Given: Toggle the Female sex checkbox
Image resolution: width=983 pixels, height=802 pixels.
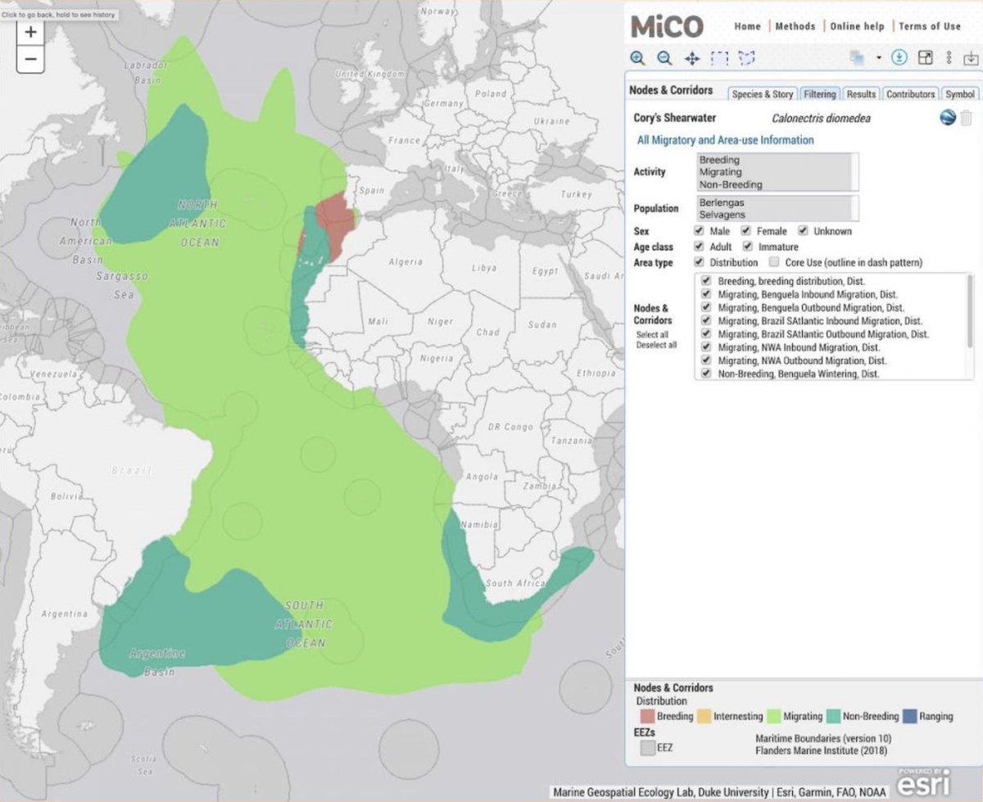Looking at the screenshot, I should pos(747,231).
